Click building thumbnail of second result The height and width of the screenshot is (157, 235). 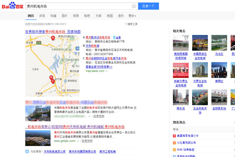[x=38, y=113]
